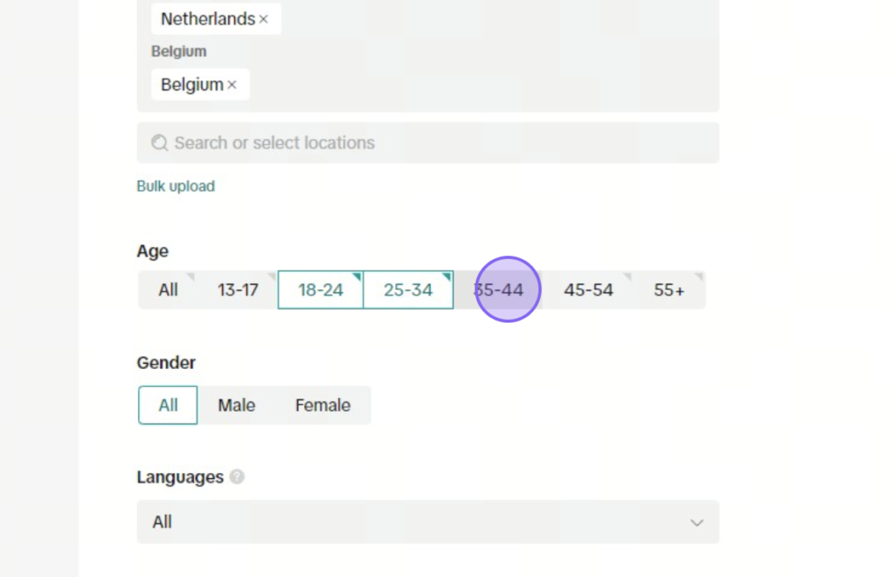
Task: Select the 55+ age range
Action: pyautogui.click(x=669, y=290)
